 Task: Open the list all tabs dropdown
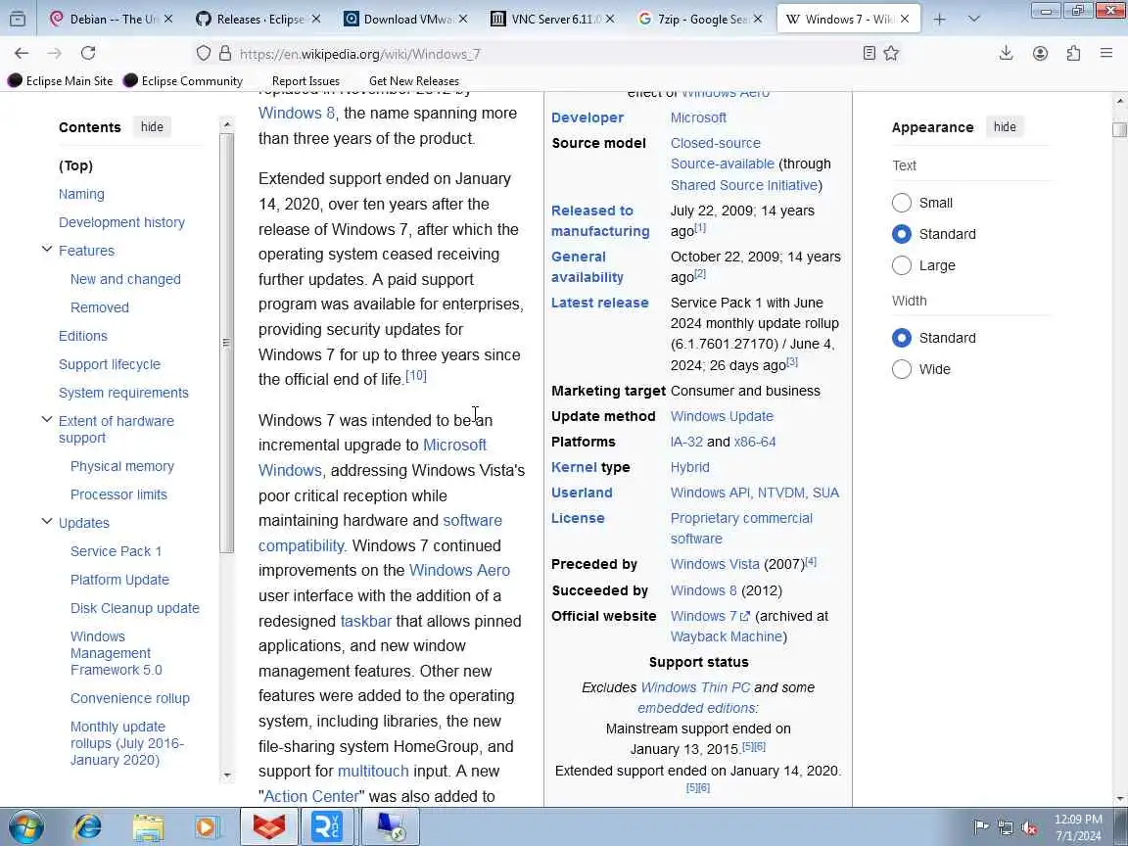pos(974,20)
